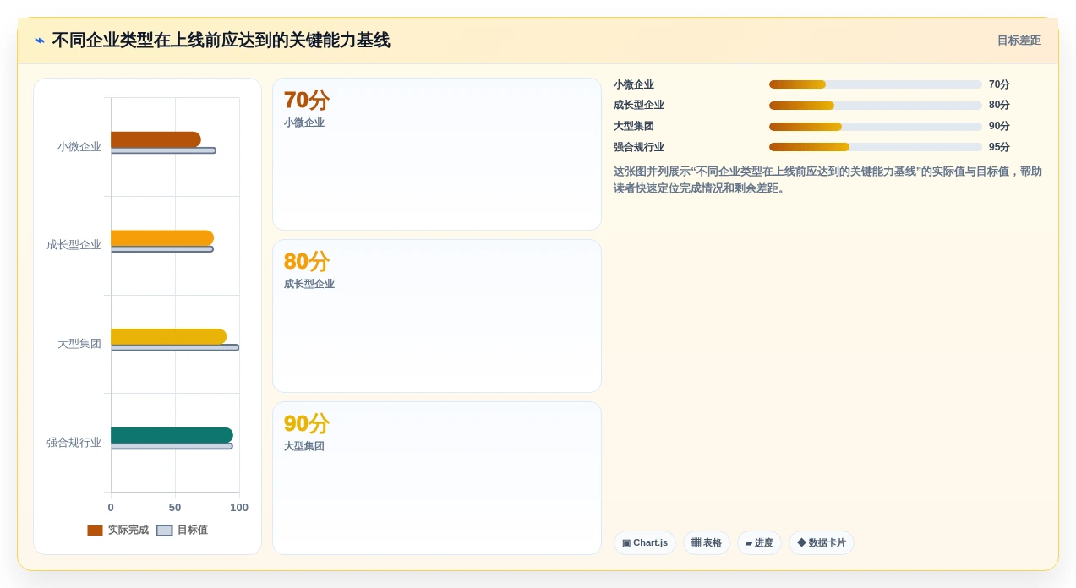The image size is (1076, 588).
Task: Click the dashboard title text
Action: 221,41
